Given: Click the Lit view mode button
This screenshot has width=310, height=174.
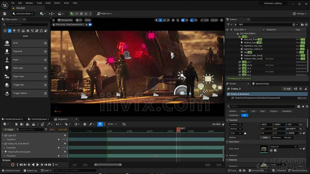Looking at the screenshot, I should point(79,20).
